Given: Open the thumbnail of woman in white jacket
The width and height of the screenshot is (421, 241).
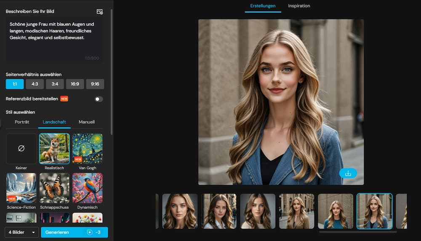Looking at the screenshot, I should pyautogui.click(x=219, y=211).
